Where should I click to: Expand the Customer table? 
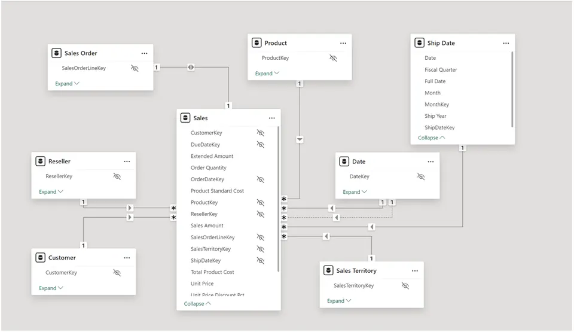coord(51,288)
